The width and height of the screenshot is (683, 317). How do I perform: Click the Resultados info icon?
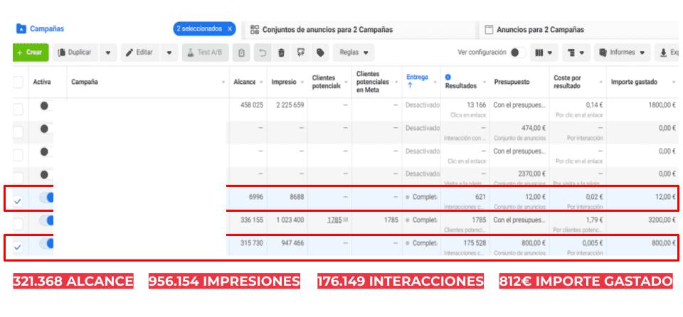pos(448,77)
